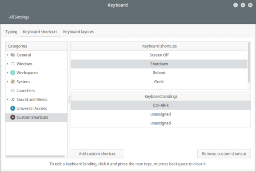
Task: Click the Categories column header
Action: coord(37,46)
